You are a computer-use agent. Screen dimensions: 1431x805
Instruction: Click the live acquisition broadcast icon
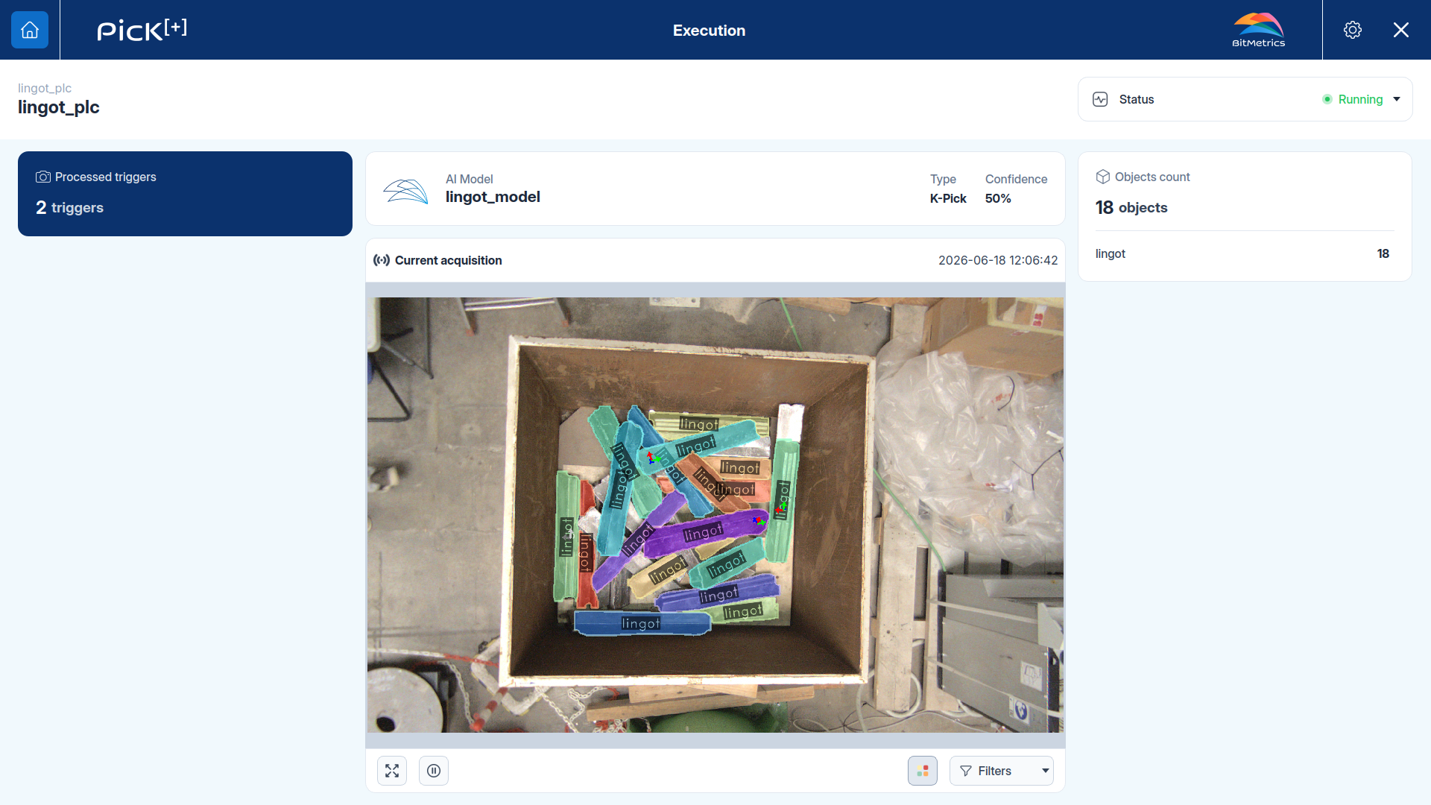(x=382, y=260)
